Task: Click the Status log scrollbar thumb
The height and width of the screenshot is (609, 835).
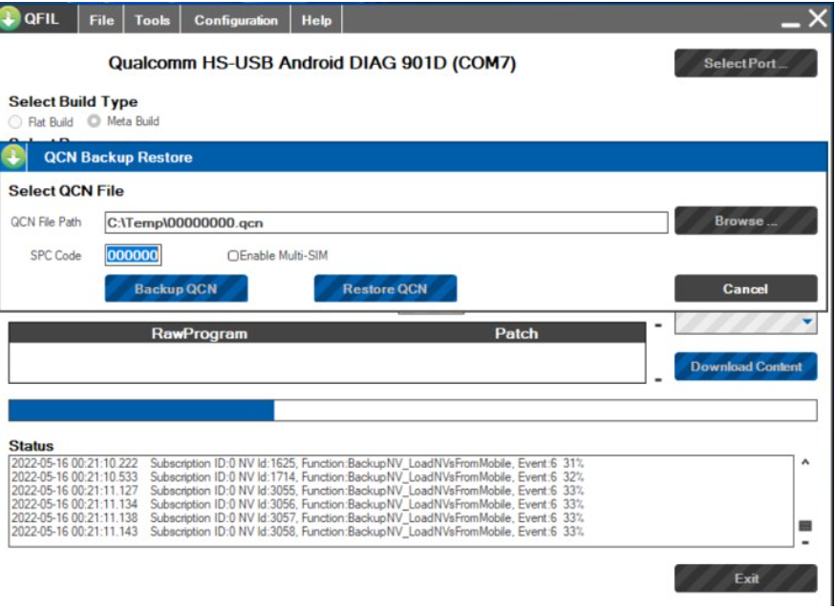Action: click(805, 526)
